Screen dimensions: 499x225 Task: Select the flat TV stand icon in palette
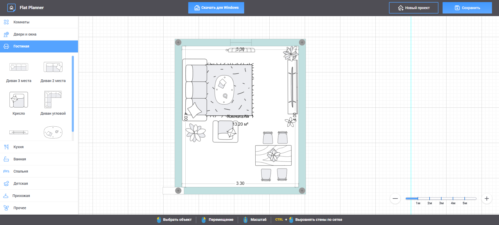pyautogui.click(x=19, y=132)
